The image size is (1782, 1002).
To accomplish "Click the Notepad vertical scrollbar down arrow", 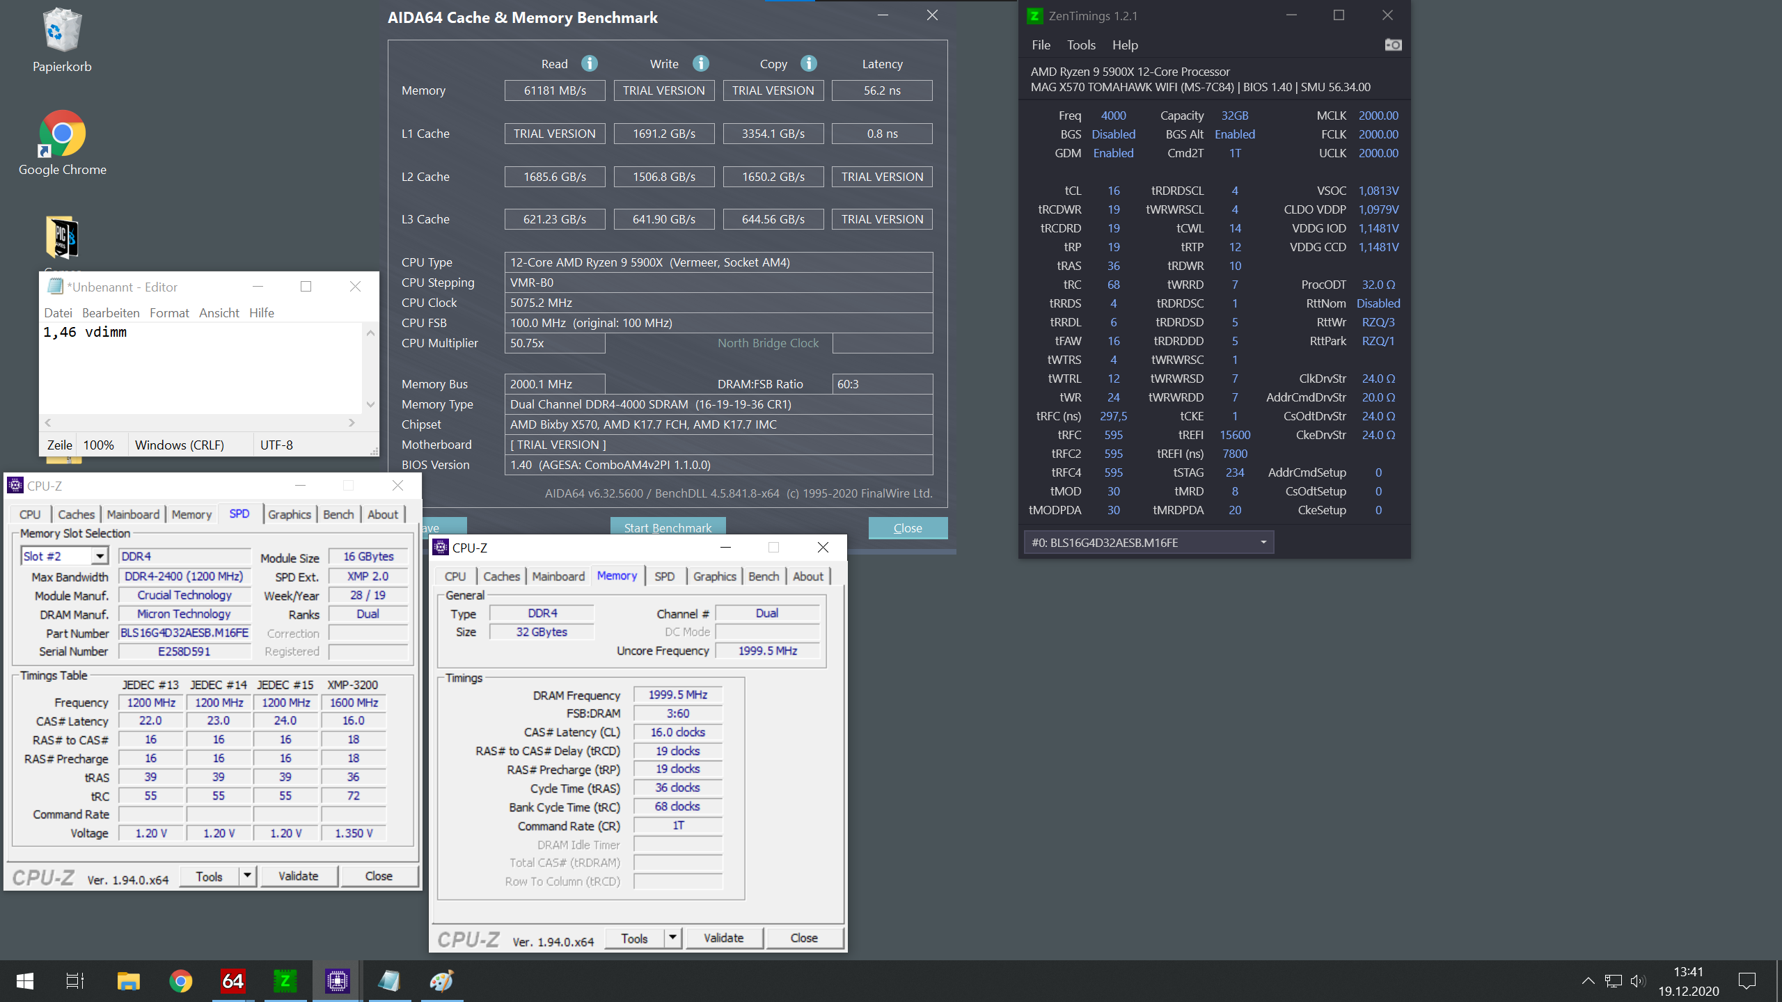I will 370,404.
